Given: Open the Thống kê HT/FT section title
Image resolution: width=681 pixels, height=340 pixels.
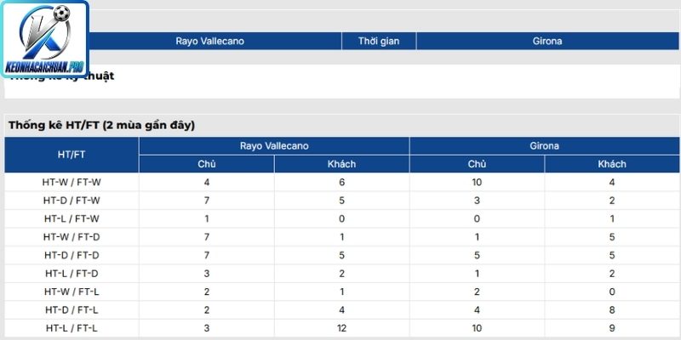Looking at the screenshot, I should (x=101, y=125).
